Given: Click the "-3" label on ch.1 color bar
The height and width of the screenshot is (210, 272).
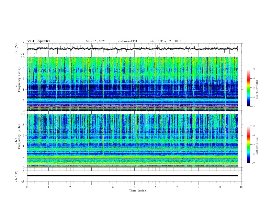Looking at the screenshot, I should [x=253, y=69].
